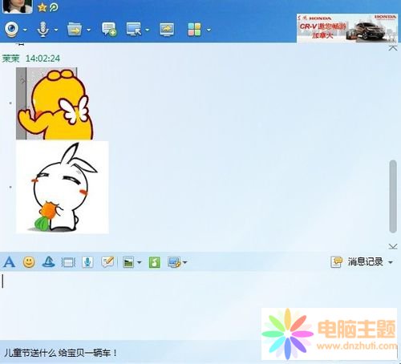Create a discussion group chat icon

pyautogui.click(x=109, y=29)
